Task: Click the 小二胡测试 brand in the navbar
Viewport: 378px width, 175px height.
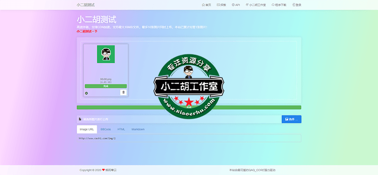Action: tap(86, 5)
